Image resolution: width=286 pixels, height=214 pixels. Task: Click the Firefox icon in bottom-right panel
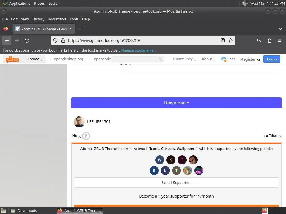tap(264, 211)
